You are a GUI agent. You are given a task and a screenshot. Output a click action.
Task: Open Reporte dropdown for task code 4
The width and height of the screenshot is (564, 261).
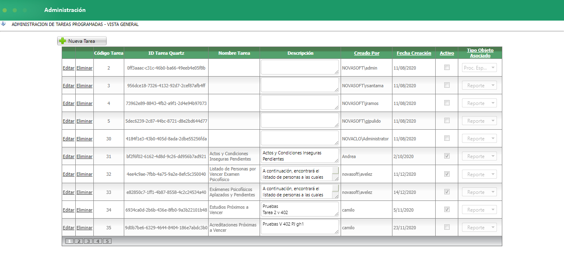(479, 103)
